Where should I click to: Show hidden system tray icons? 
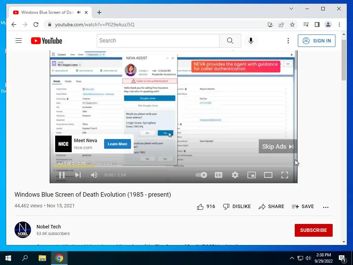click(x=292, y=258)
